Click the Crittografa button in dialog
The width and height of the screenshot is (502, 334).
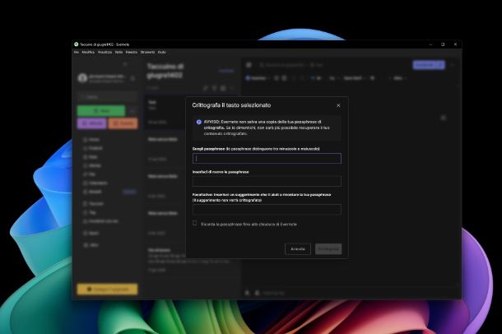click(328, 249)
